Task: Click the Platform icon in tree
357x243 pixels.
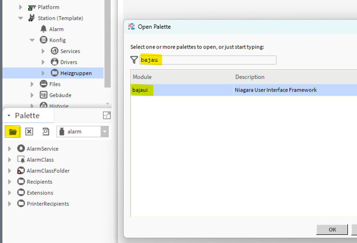Action: coord(32,8)
